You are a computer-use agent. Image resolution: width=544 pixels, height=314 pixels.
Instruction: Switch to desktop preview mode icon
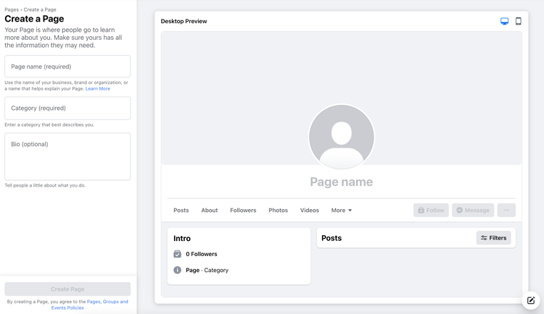pos(504,22)
